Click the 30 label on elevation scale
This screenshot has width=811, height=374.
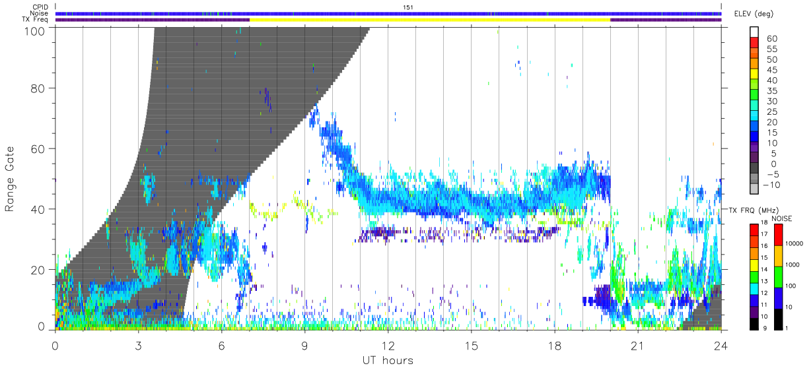[x=771, y=101]
